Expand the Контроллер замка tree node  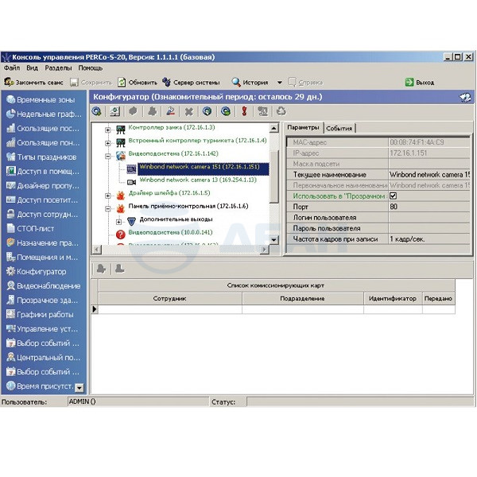click(108, 128)
